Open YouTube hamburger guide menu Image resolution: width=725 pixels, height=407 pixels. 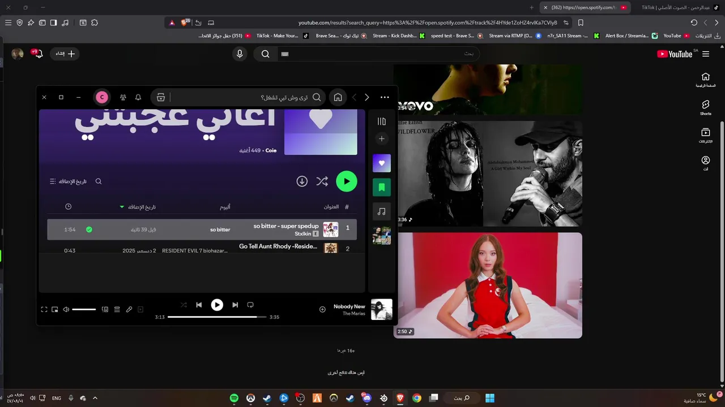click(x=706, y=54)
